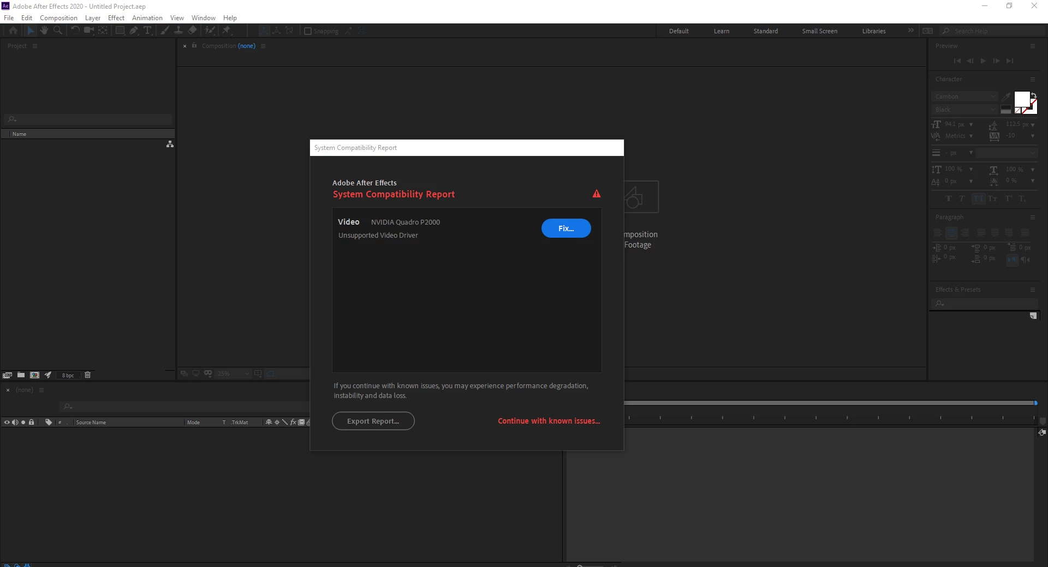Toggle the audio speaker column in timeline

[15, 422]
